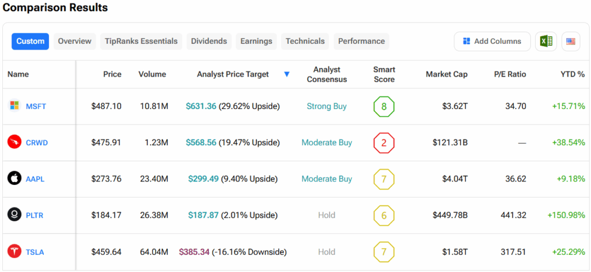Click CRWD Smart Score 2 badge
This screenshot has height=272, width=591.
tap(384, 143)
